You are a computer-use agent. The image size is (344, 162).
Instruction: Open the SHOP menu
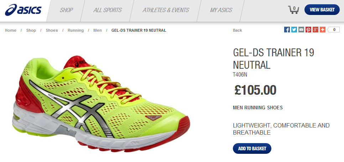[66, 10]
